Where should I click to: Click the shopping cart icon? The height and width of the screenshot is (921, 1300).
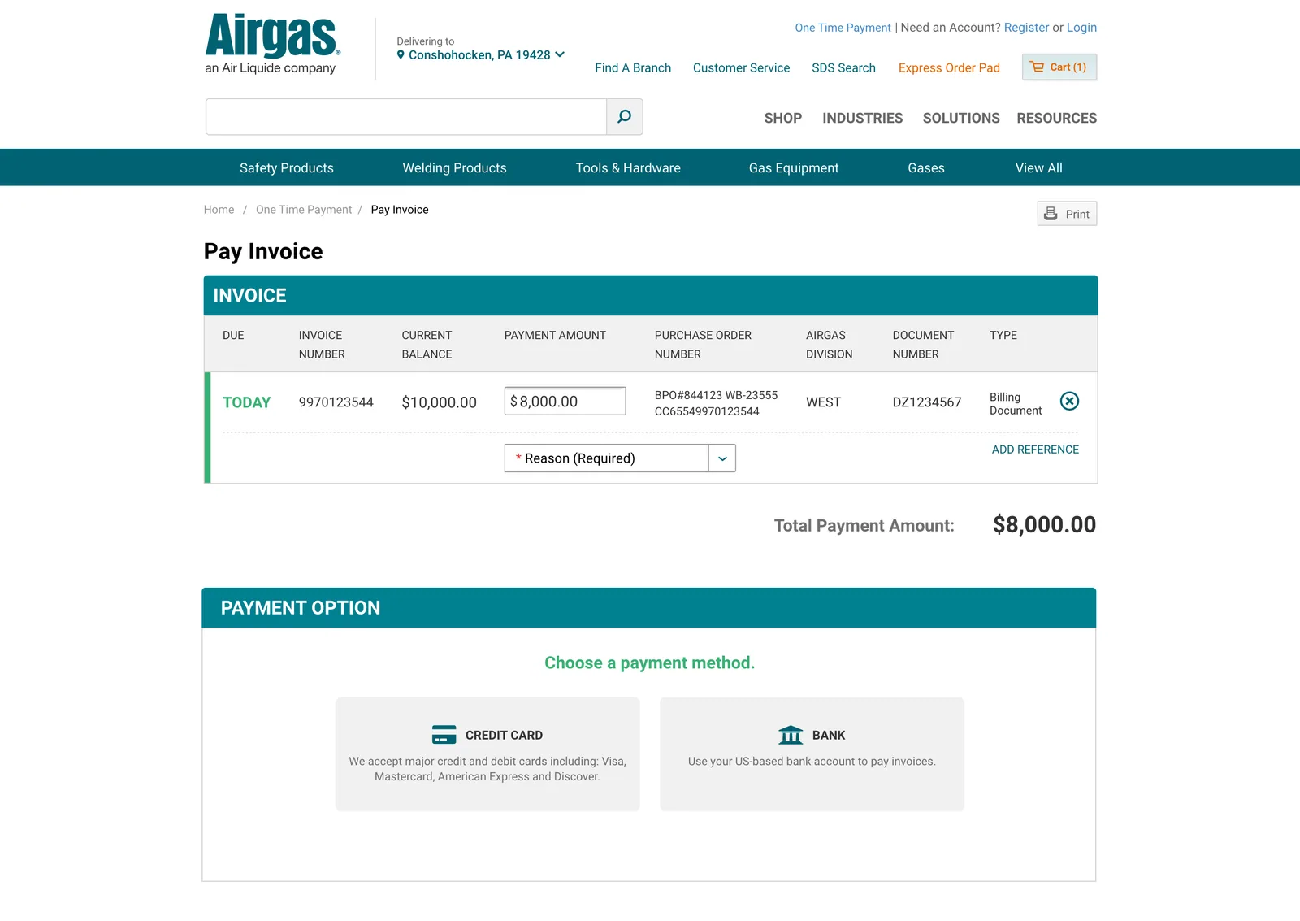point(1038,67)
